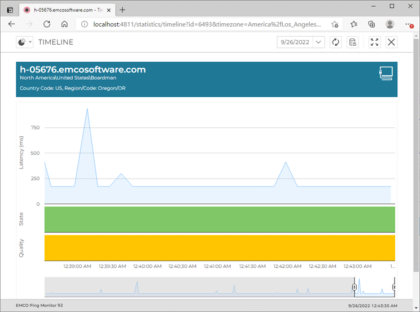Click the left range handle in overview chart
This screenshot has width=420, height=312.
355,287
